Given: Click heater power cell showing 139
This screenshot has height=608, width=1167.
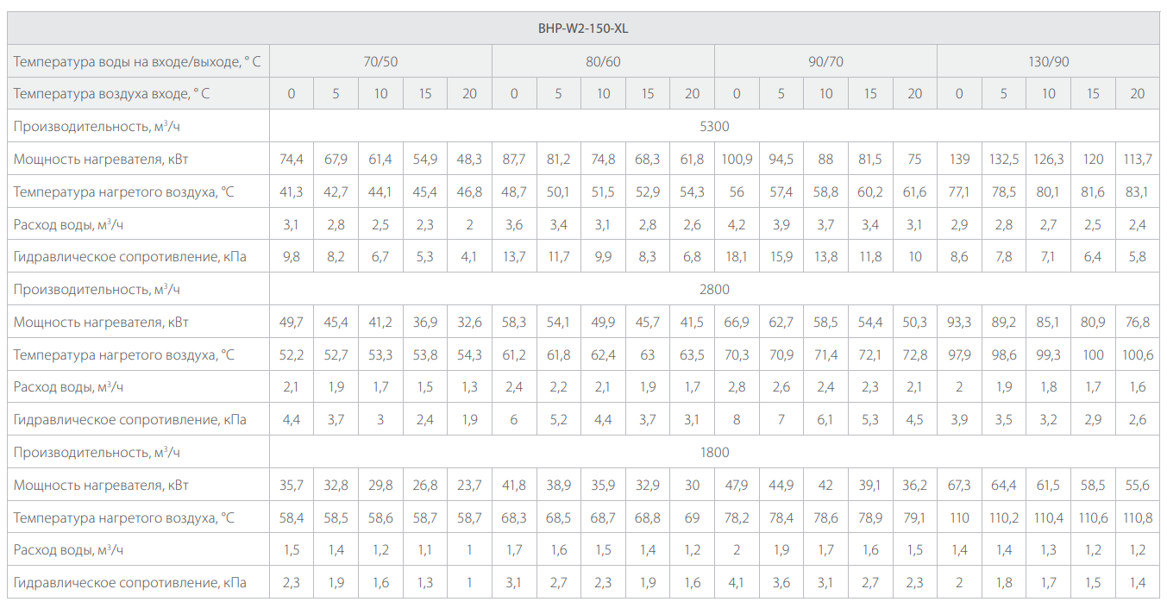Looking at the screenshot, I should pos(959,160).
